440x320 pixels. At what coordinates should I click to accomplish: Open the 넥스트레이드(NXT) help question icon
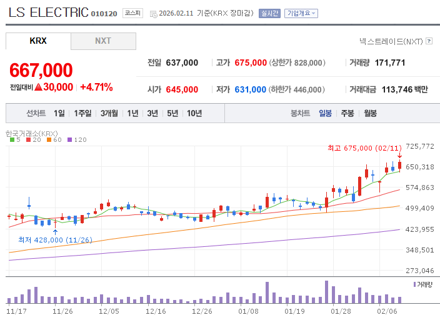tap(429, 41)
